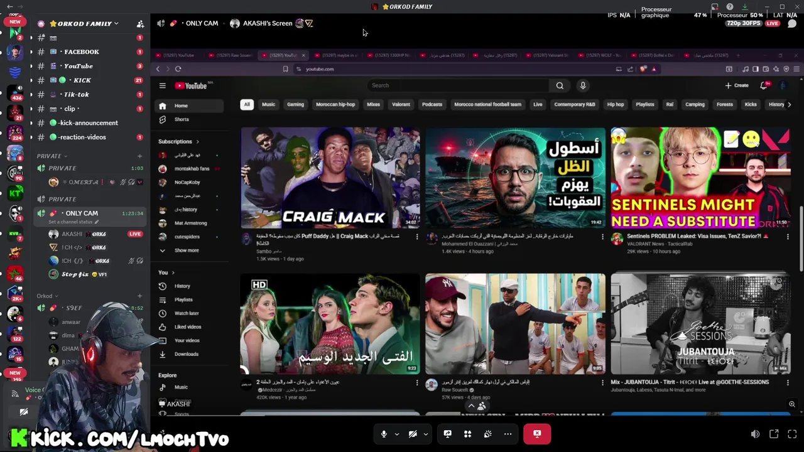
Task: Open YouTube hamburger guide menu
Action: click(x=162, y=86)
